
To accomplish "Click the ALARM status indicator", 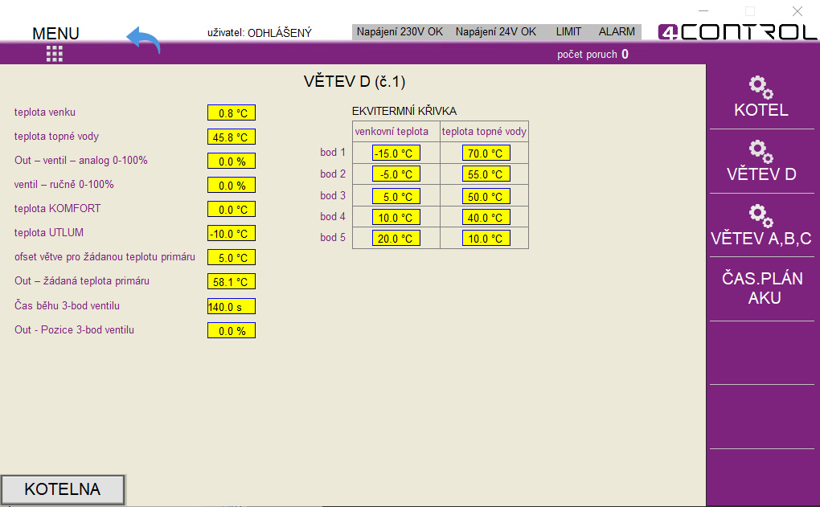I will pos(617,32).
